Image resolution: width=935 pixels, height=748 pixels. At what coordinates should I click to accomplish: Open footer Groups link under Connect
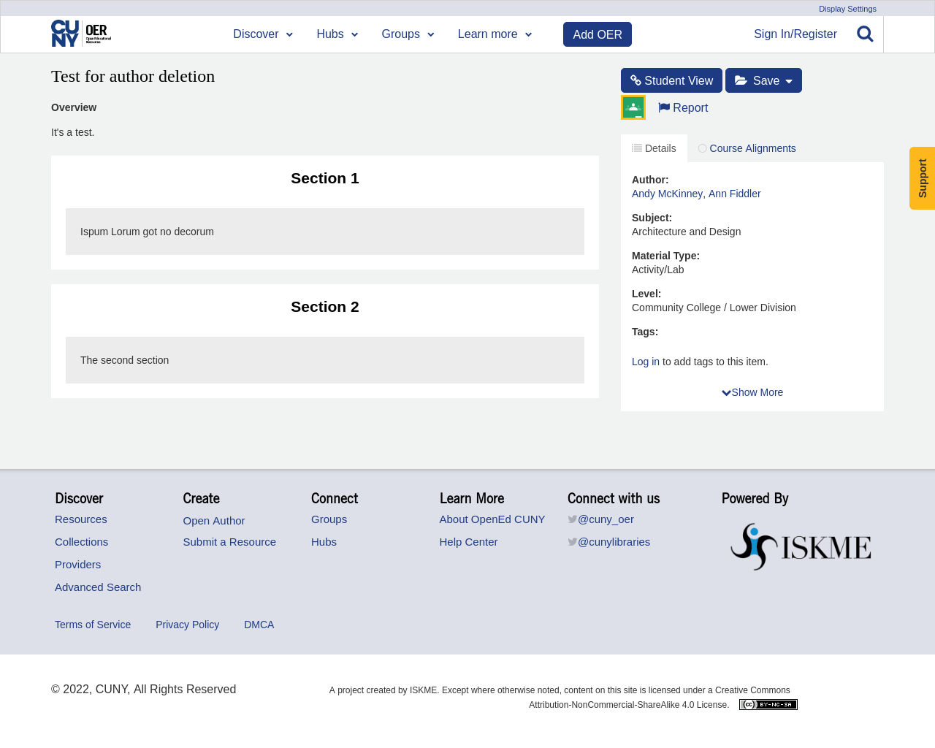329,519
